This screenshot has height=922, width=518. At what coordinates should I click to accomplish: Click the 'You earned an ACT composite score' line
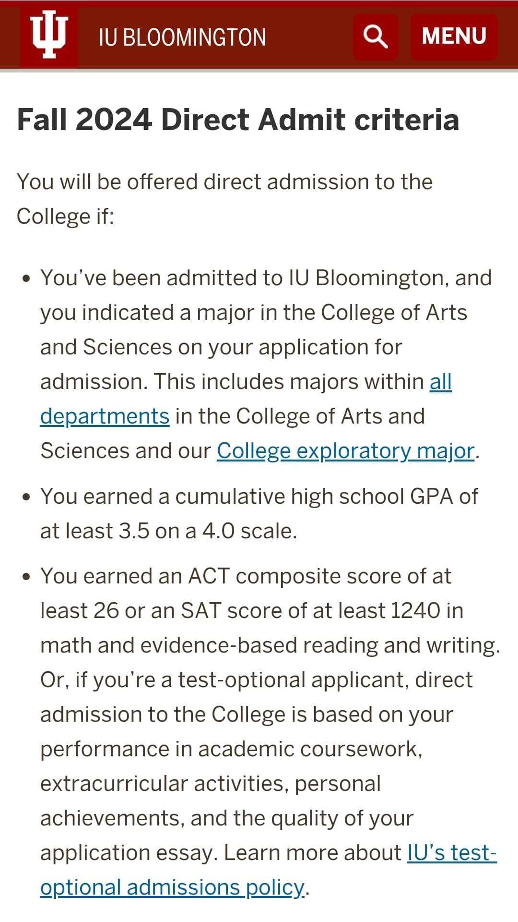tap(246, 576)
